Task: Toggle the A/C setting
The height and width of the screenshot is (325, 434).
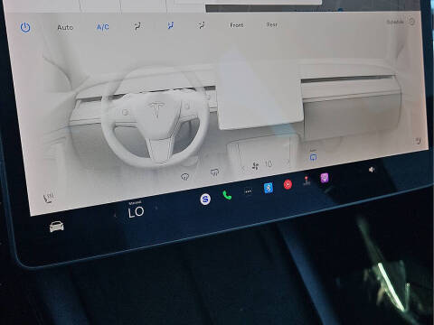Action: point(103,27)
